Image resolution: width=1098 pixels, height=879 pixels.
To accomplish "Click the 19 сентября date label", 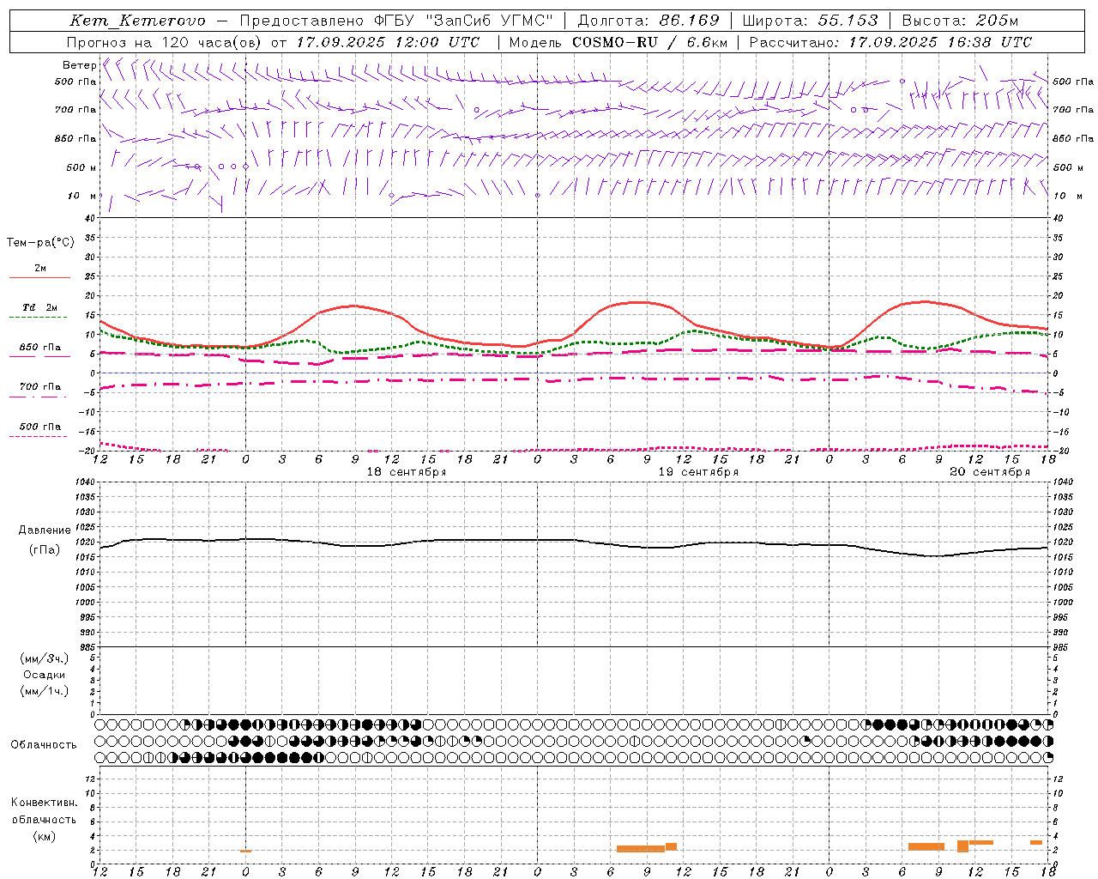I will pyautogui.click(x=698, y=472).
